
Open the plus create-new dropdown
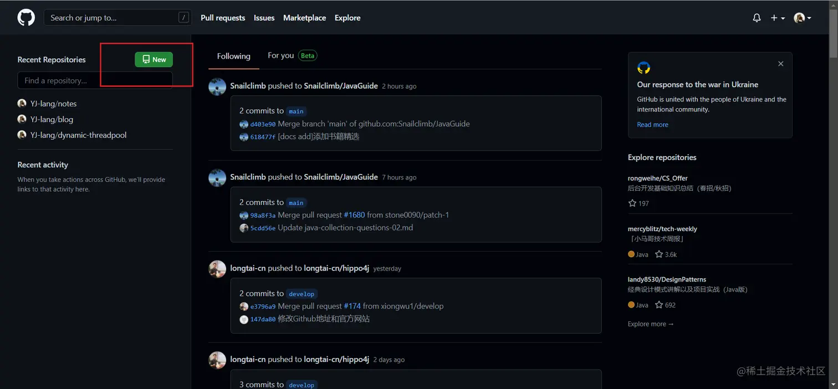tap(778, 18)
